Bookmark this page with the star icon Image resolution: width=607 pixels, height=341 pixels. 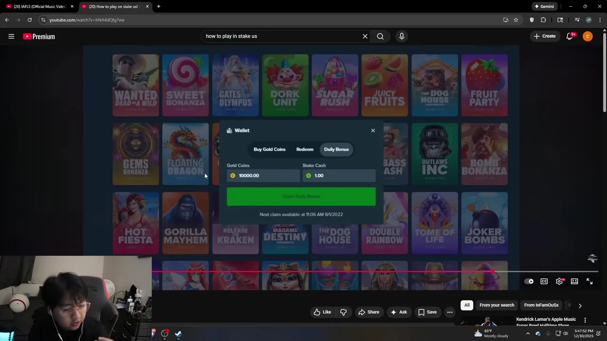[516, 20]
